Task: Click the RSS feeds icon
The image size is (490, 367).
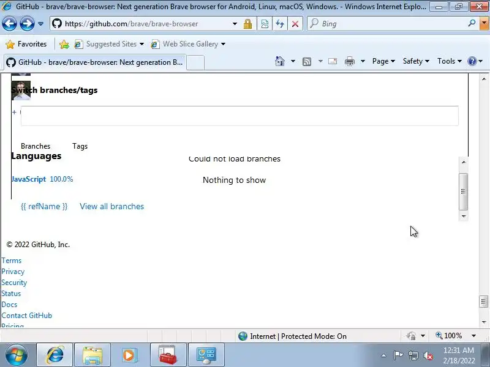Action: click(x=307, y=62)
